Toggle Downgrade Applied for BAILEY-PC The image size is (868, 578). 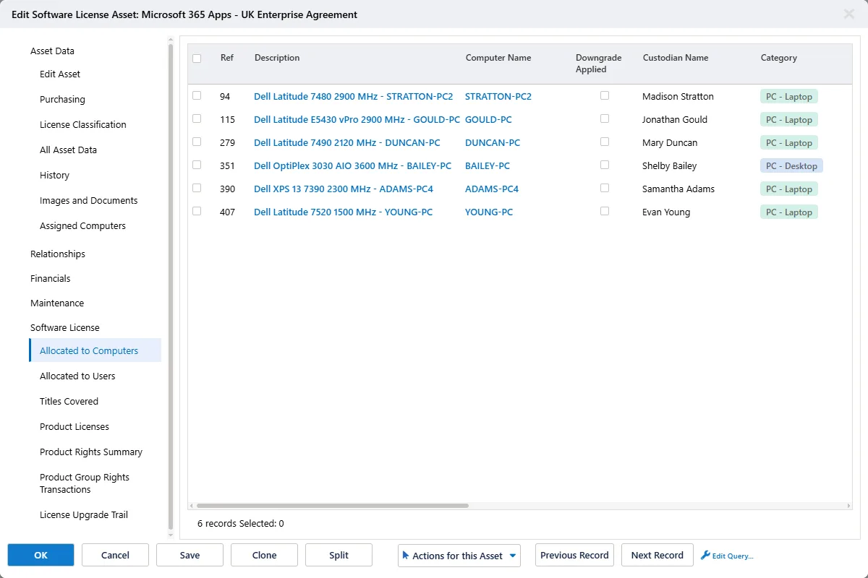click(x=605, y=165)
